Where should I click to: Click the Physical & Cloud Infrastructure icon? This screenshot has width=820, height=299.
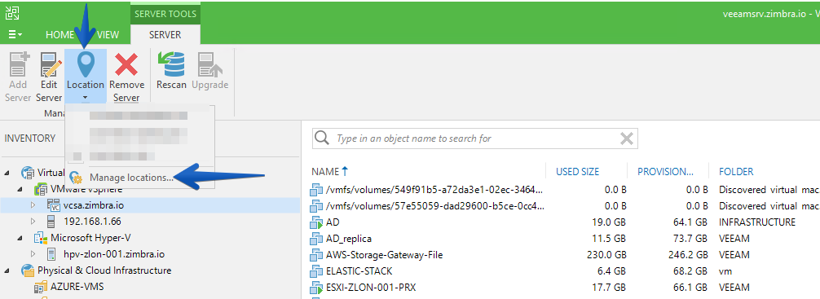[28, 270]
